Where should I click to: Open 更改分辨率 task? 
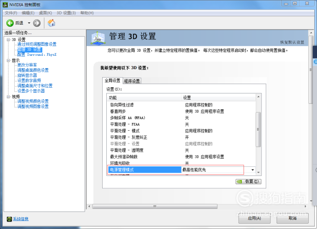[x=27, y=65]
